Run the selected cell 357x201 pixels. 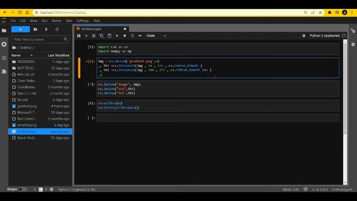pos(117,36)
